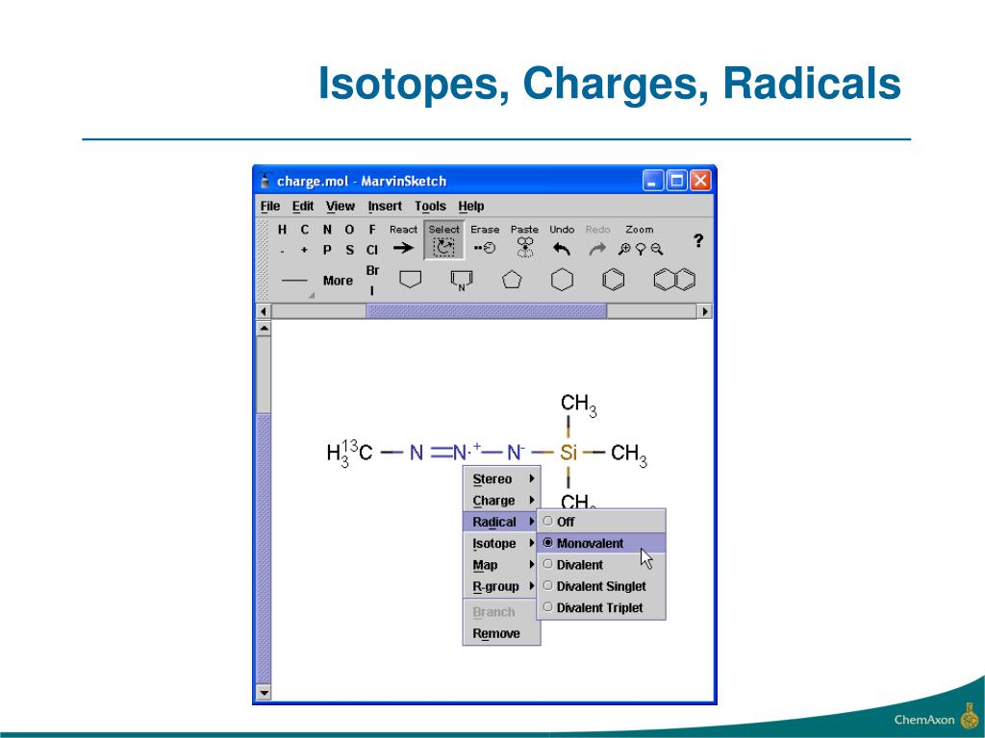Image resolution: width=985 pixels, height=738 pixels.
Task: Select the Phosphorus atom button
Action: [327, 250]
